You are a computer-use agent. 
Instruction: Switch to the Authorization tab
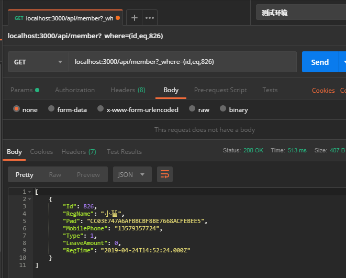[x=75, y=90]
